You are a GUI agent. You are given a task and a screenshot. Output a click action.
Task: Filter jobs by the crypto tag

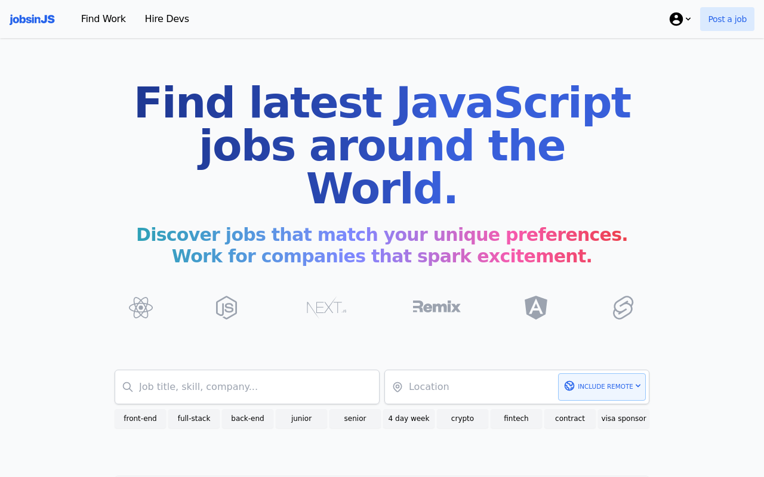(x=463, y=419)
